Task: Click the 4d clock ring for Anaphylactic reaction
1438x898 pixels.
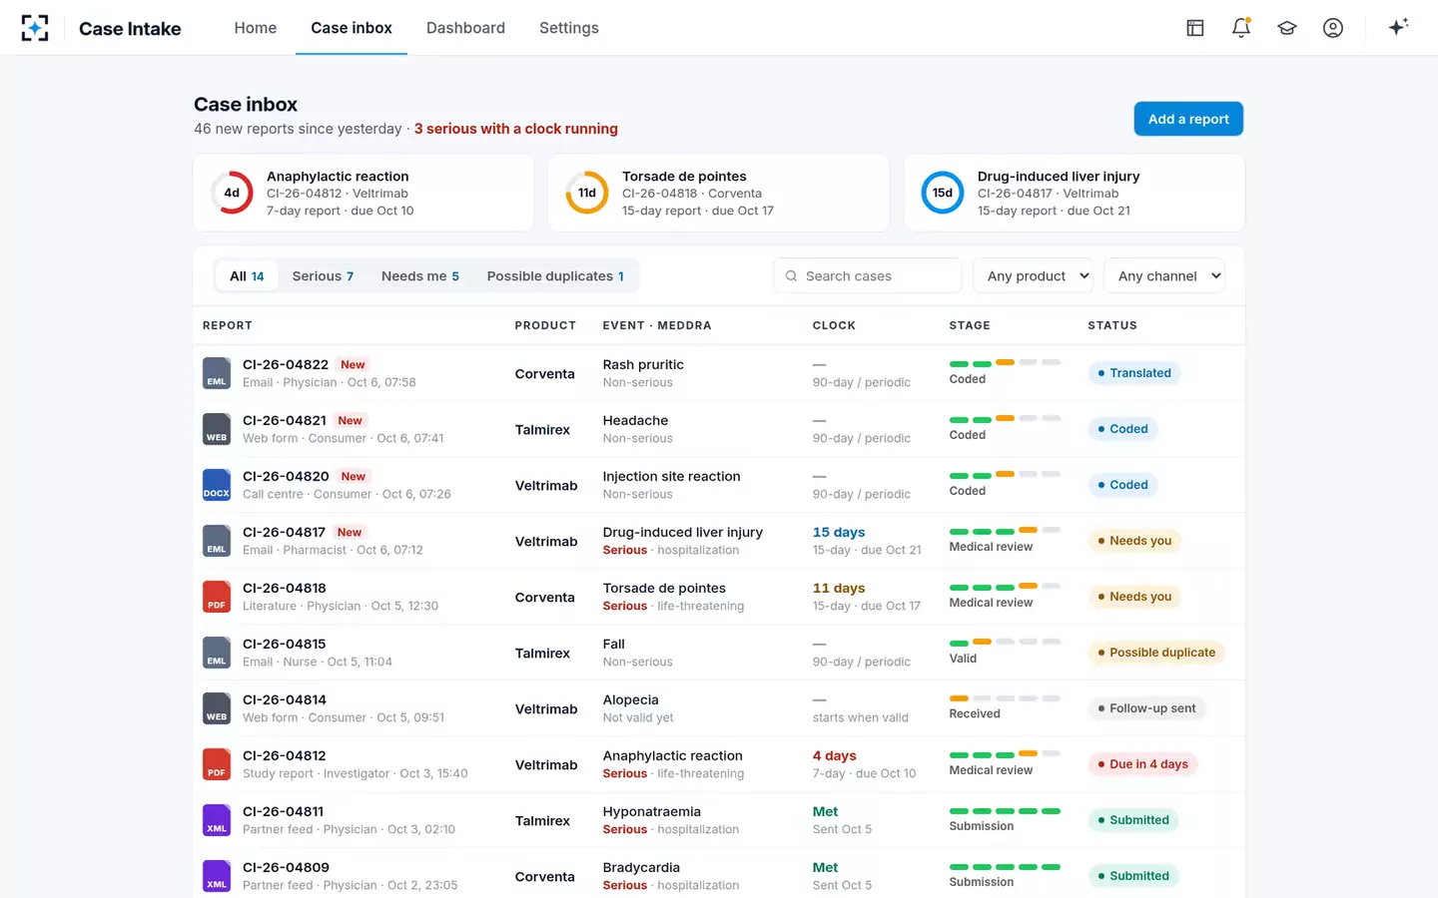Action: (232, 193)
